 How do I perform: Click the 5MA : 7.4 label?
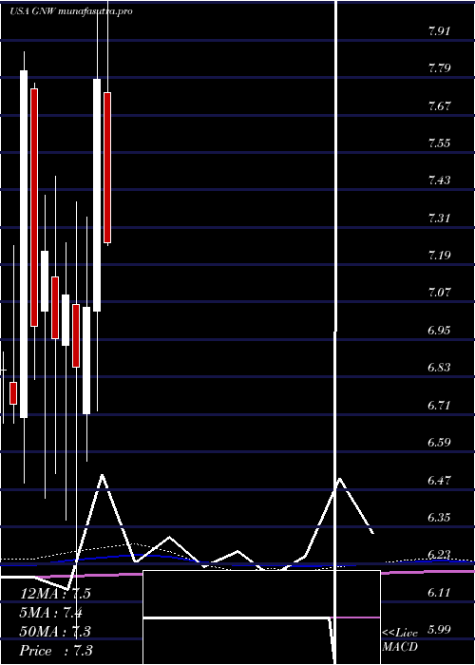click(51, 613)
